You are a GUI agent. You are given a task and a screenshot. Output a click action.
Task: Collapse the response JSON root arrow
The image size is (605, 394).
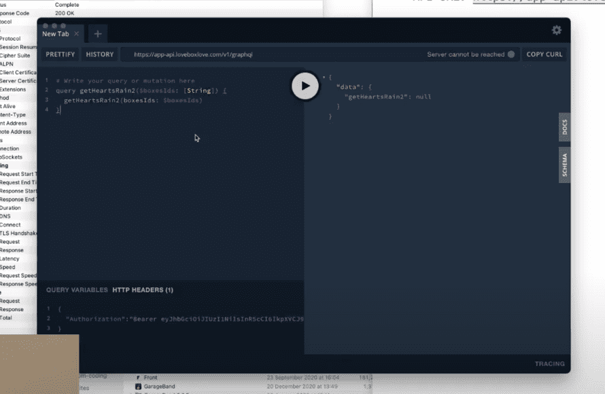(324, 78)
